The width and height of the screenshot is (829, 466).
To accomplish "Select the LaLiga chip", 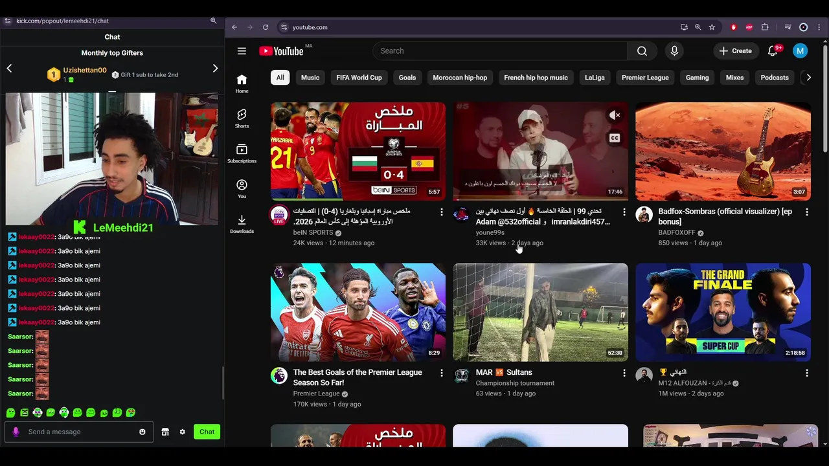I will click(595, 78).
